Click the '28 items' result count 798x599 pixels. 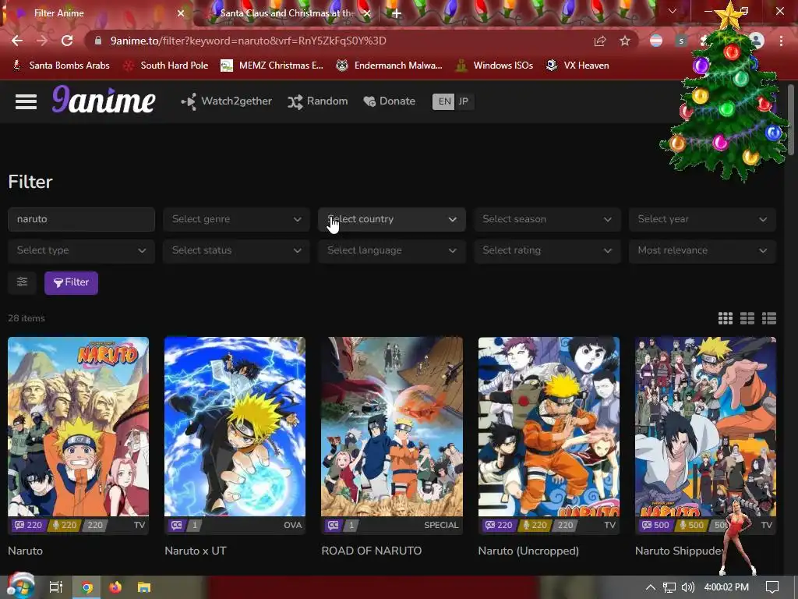pos(26,318)
